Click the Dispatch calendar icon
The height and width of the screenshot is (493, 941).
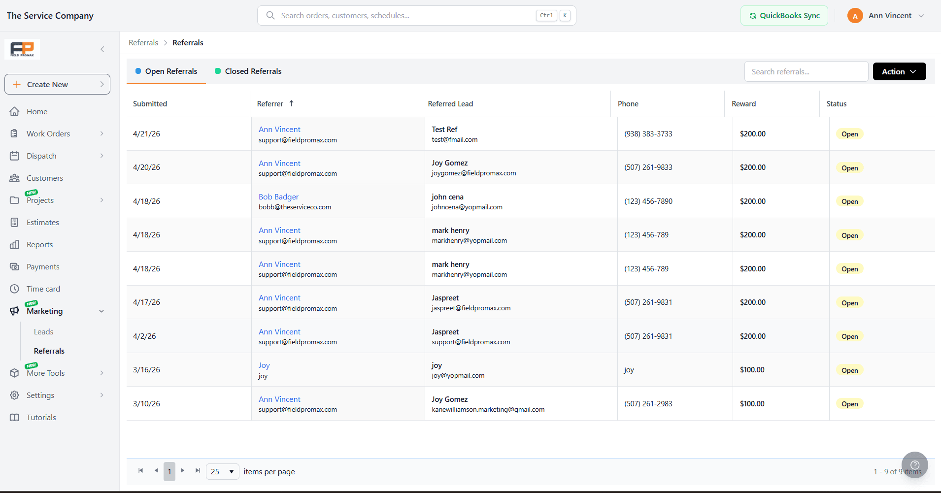pyautogui.click(x=15, y=156)
